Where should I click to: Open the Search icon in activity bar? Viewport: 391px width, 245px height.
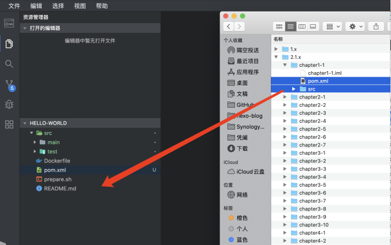click(9, 64)
